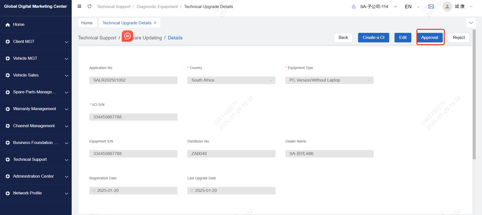482x215 pixels.
Task: Click the hamburger menu collapse icon
Action: (80, 7)
